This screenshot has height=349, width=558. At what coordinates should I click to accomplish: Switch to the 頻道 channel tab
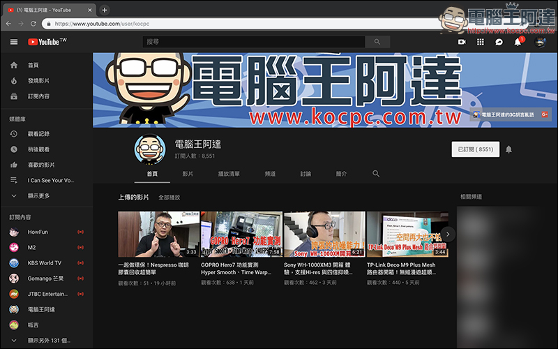coord(270,174)
